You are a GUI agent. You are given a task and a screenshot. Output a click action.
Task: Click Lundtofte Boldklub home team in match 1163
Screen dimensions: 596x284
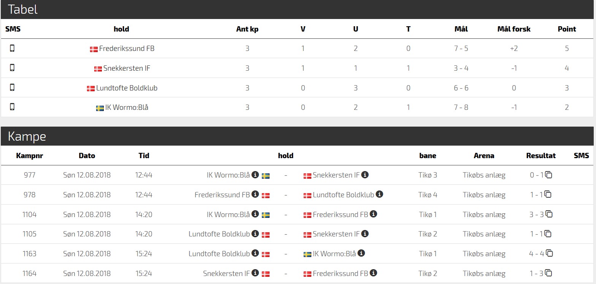[219, 254]
